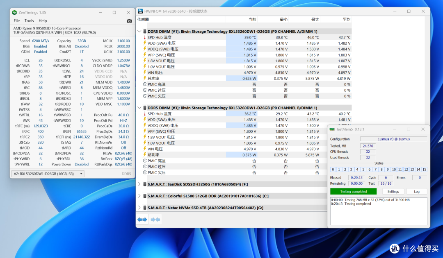Collapse the DDR5 DIMM [#1] sensor group
This screenshot has width=443, height=258.
[x=139, y=31]
